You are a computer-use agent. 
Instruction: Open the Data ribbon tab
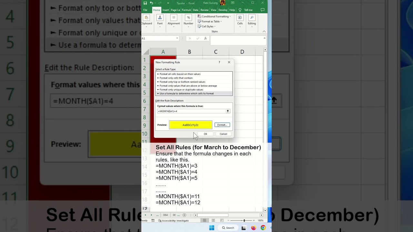coord(196,10)
